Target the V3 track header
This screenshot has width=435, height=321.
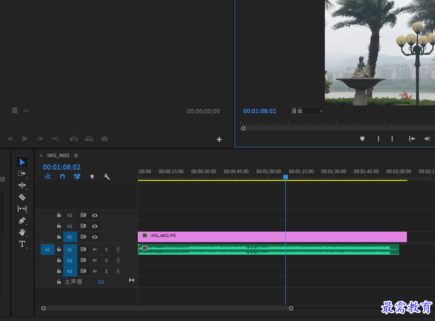70,215
